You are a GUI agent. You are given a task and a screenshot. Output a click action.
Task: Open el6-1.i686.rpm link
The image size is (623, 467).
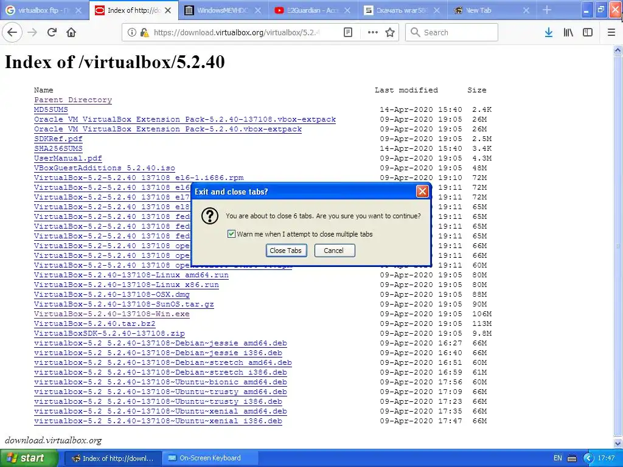coord(139,178)
